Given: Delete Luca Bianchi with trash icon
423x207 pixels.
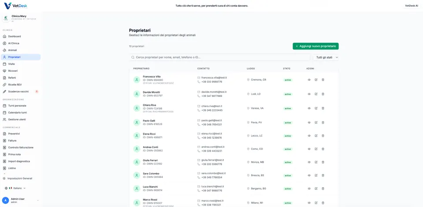Looking at the screenshot, I should [323, 189].
